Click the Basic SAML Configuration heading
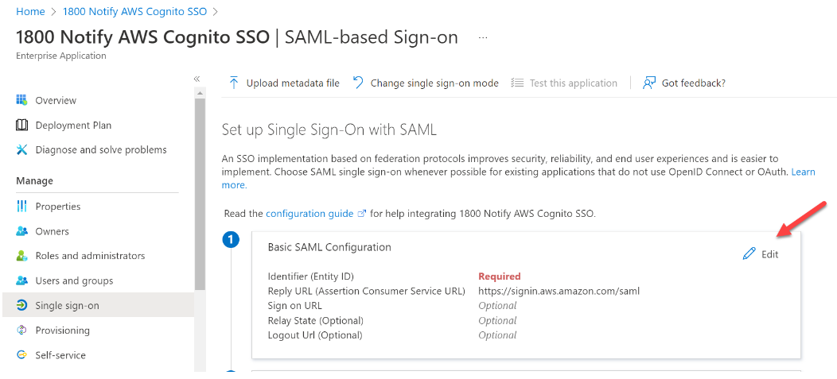The width and height of the screenshot is (837, 379). (x=329, y=247)
